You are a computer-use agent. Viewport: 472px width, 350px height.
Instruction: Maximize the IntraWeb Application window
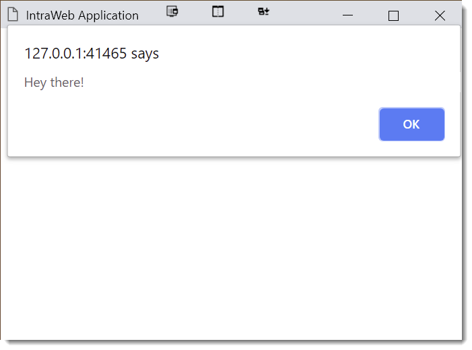pos(394,15)
